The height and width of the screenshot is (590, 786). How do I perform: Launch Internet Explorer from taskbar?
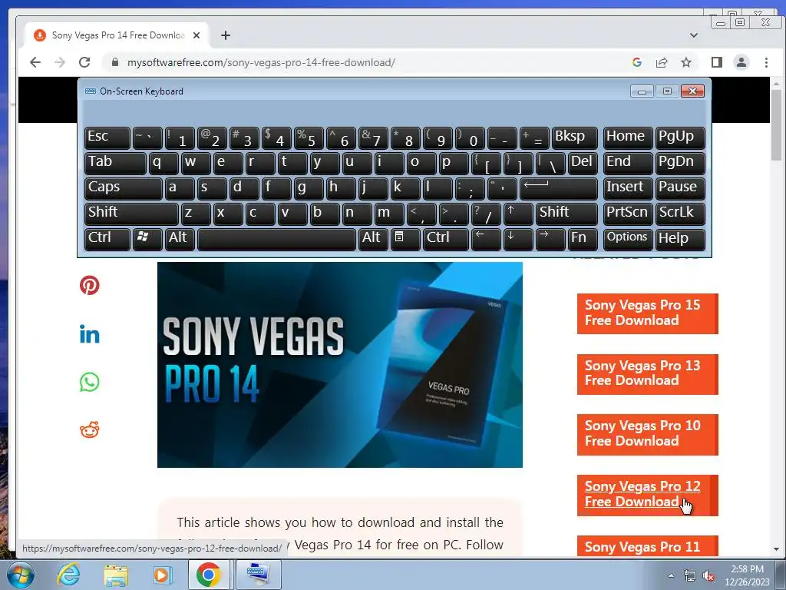pyautogui.click(x=68, y=575)
